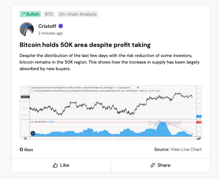Click the '2 minutes ago' timestamp
The image size is (219, 179).
50,33
